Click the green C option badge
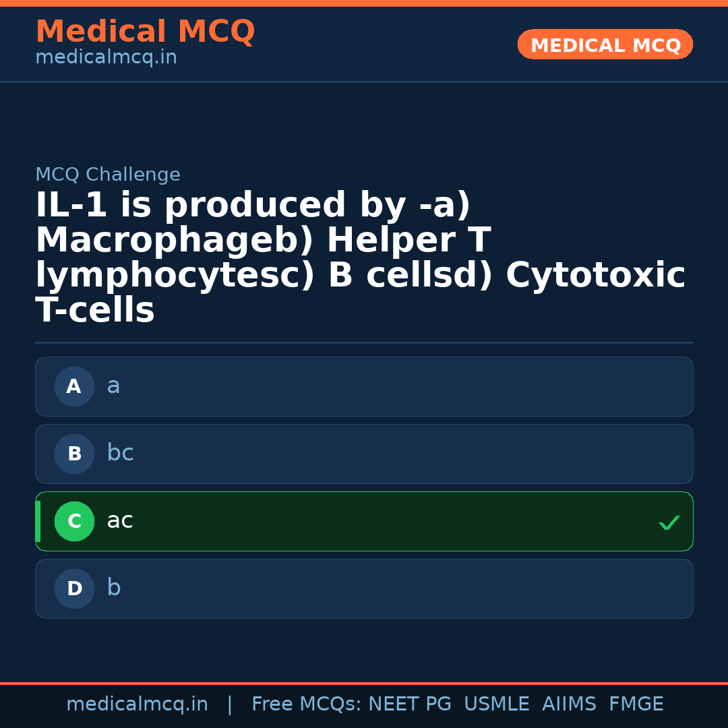 point(74,521)
